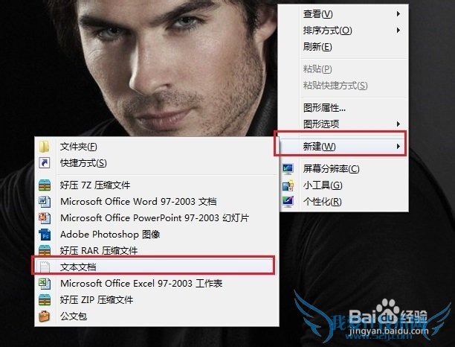This screenshot has width=455, height=347.
Task: Click the Word 97-2003 document icon
Action: [x=45, y=201]
